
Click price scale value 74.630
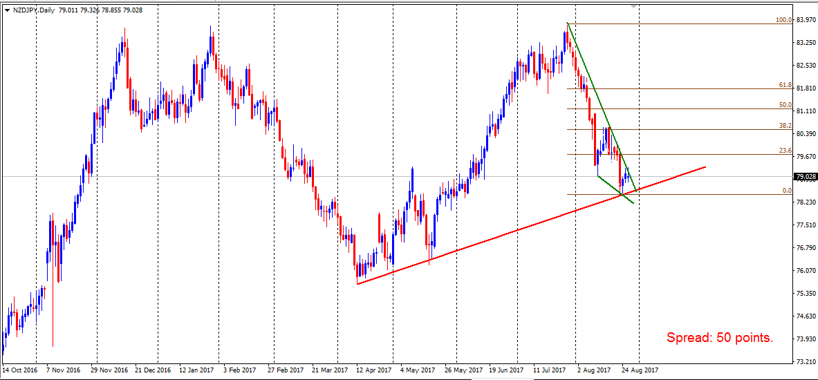(806, 316)
